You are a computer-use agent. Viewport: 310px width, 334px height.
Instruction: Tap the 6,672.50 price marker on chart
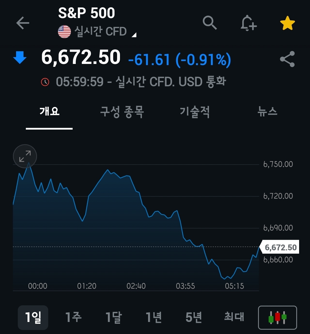(x=280, y=247)
